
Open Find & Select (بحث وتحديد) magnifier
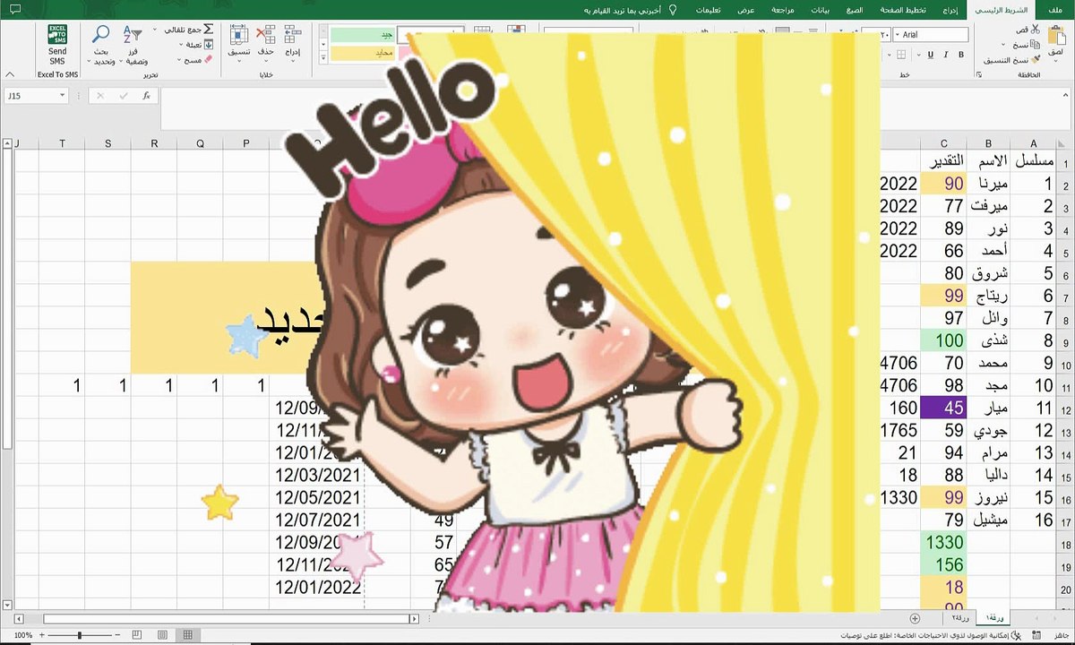click(100, 33)
